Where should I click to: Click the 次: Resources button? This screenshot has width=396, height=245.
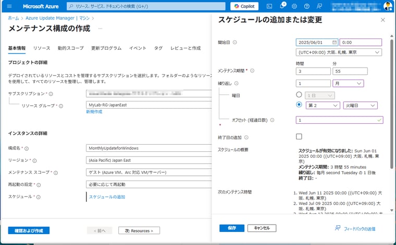point(139,230)
